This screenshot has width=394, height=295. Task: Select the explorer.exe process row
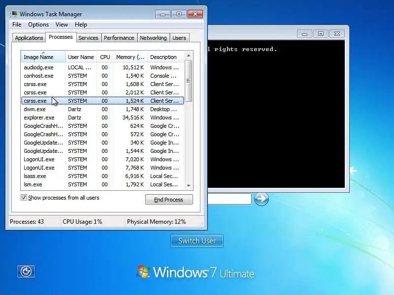[x=103, y=118]
